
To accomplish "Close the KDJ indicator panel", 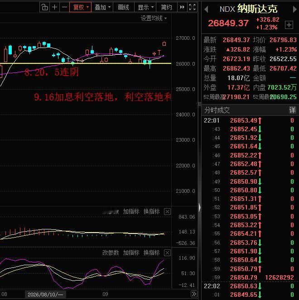I will pyautogui.click(x=167, y=253).
